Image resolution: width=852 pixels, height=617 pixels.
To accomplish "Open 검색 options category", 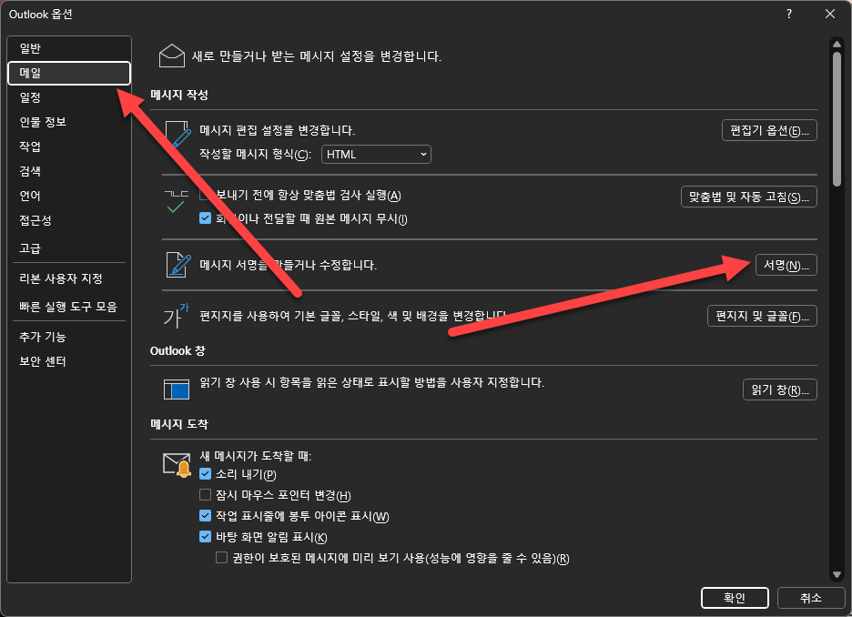I will 69,171.
